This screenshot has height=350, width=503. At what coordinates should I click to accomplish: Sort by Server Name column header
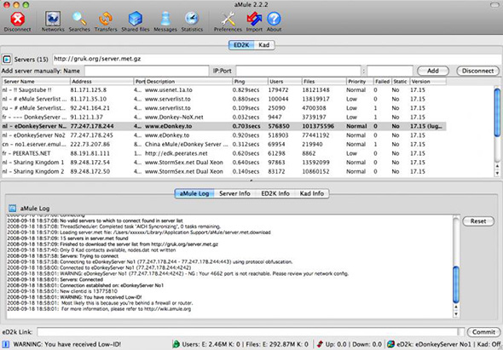coord(36,82)
